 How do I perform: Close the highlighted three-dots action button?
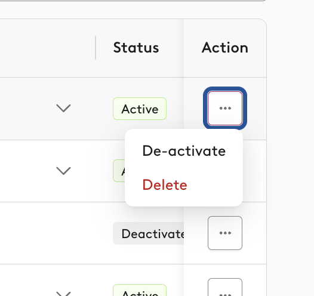pos(225,108)
